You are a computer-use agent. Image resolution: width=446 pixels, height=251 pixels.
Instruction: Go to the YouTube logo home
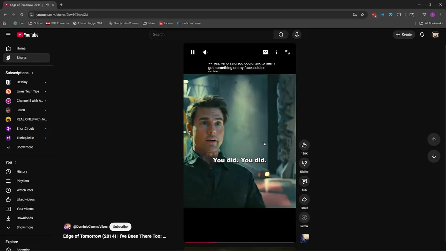tap(28, 35)
